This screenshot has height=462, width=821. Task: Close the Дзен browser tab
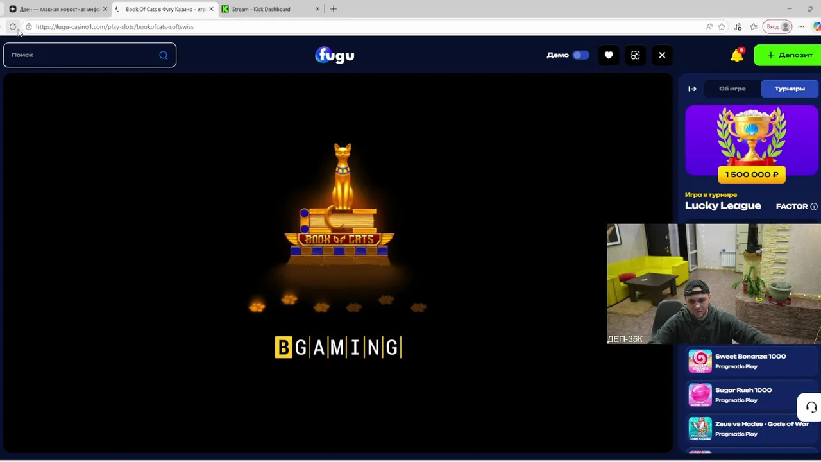[105, 9]
